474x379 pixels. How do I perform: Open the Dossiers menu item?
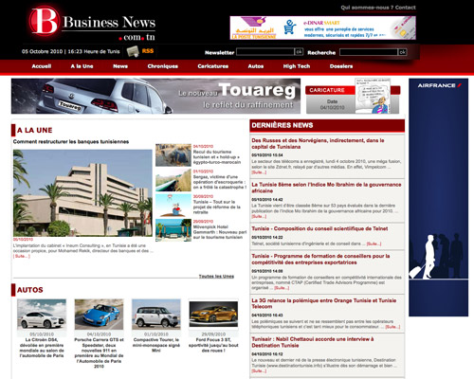[341, 66]
